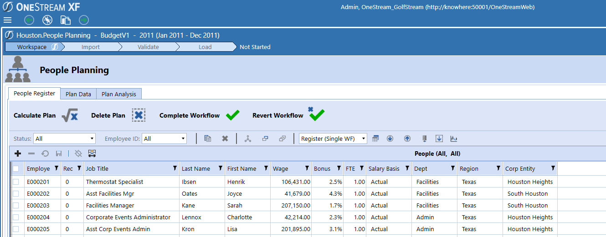The width and height of the screenshot is (606, 237).
Task: Tick checkbox for employee E000202
Action: [16, 193]
